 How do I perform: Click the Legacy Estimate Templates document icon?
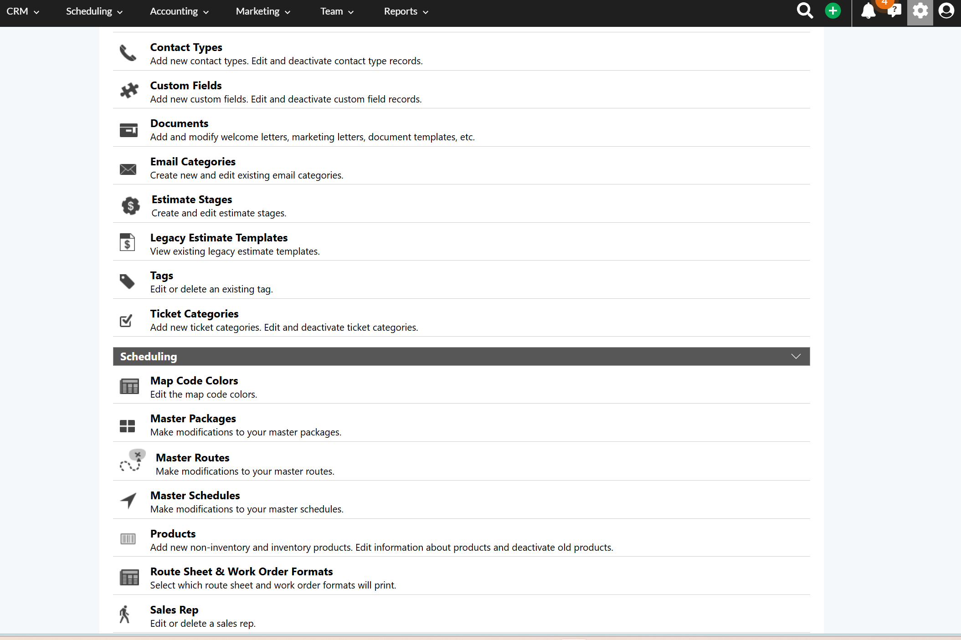(127, 242)
